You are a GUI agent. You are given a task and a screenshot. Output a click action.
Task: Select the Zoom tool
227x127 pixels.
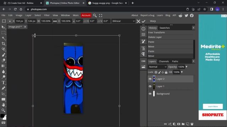pos(3,110)
